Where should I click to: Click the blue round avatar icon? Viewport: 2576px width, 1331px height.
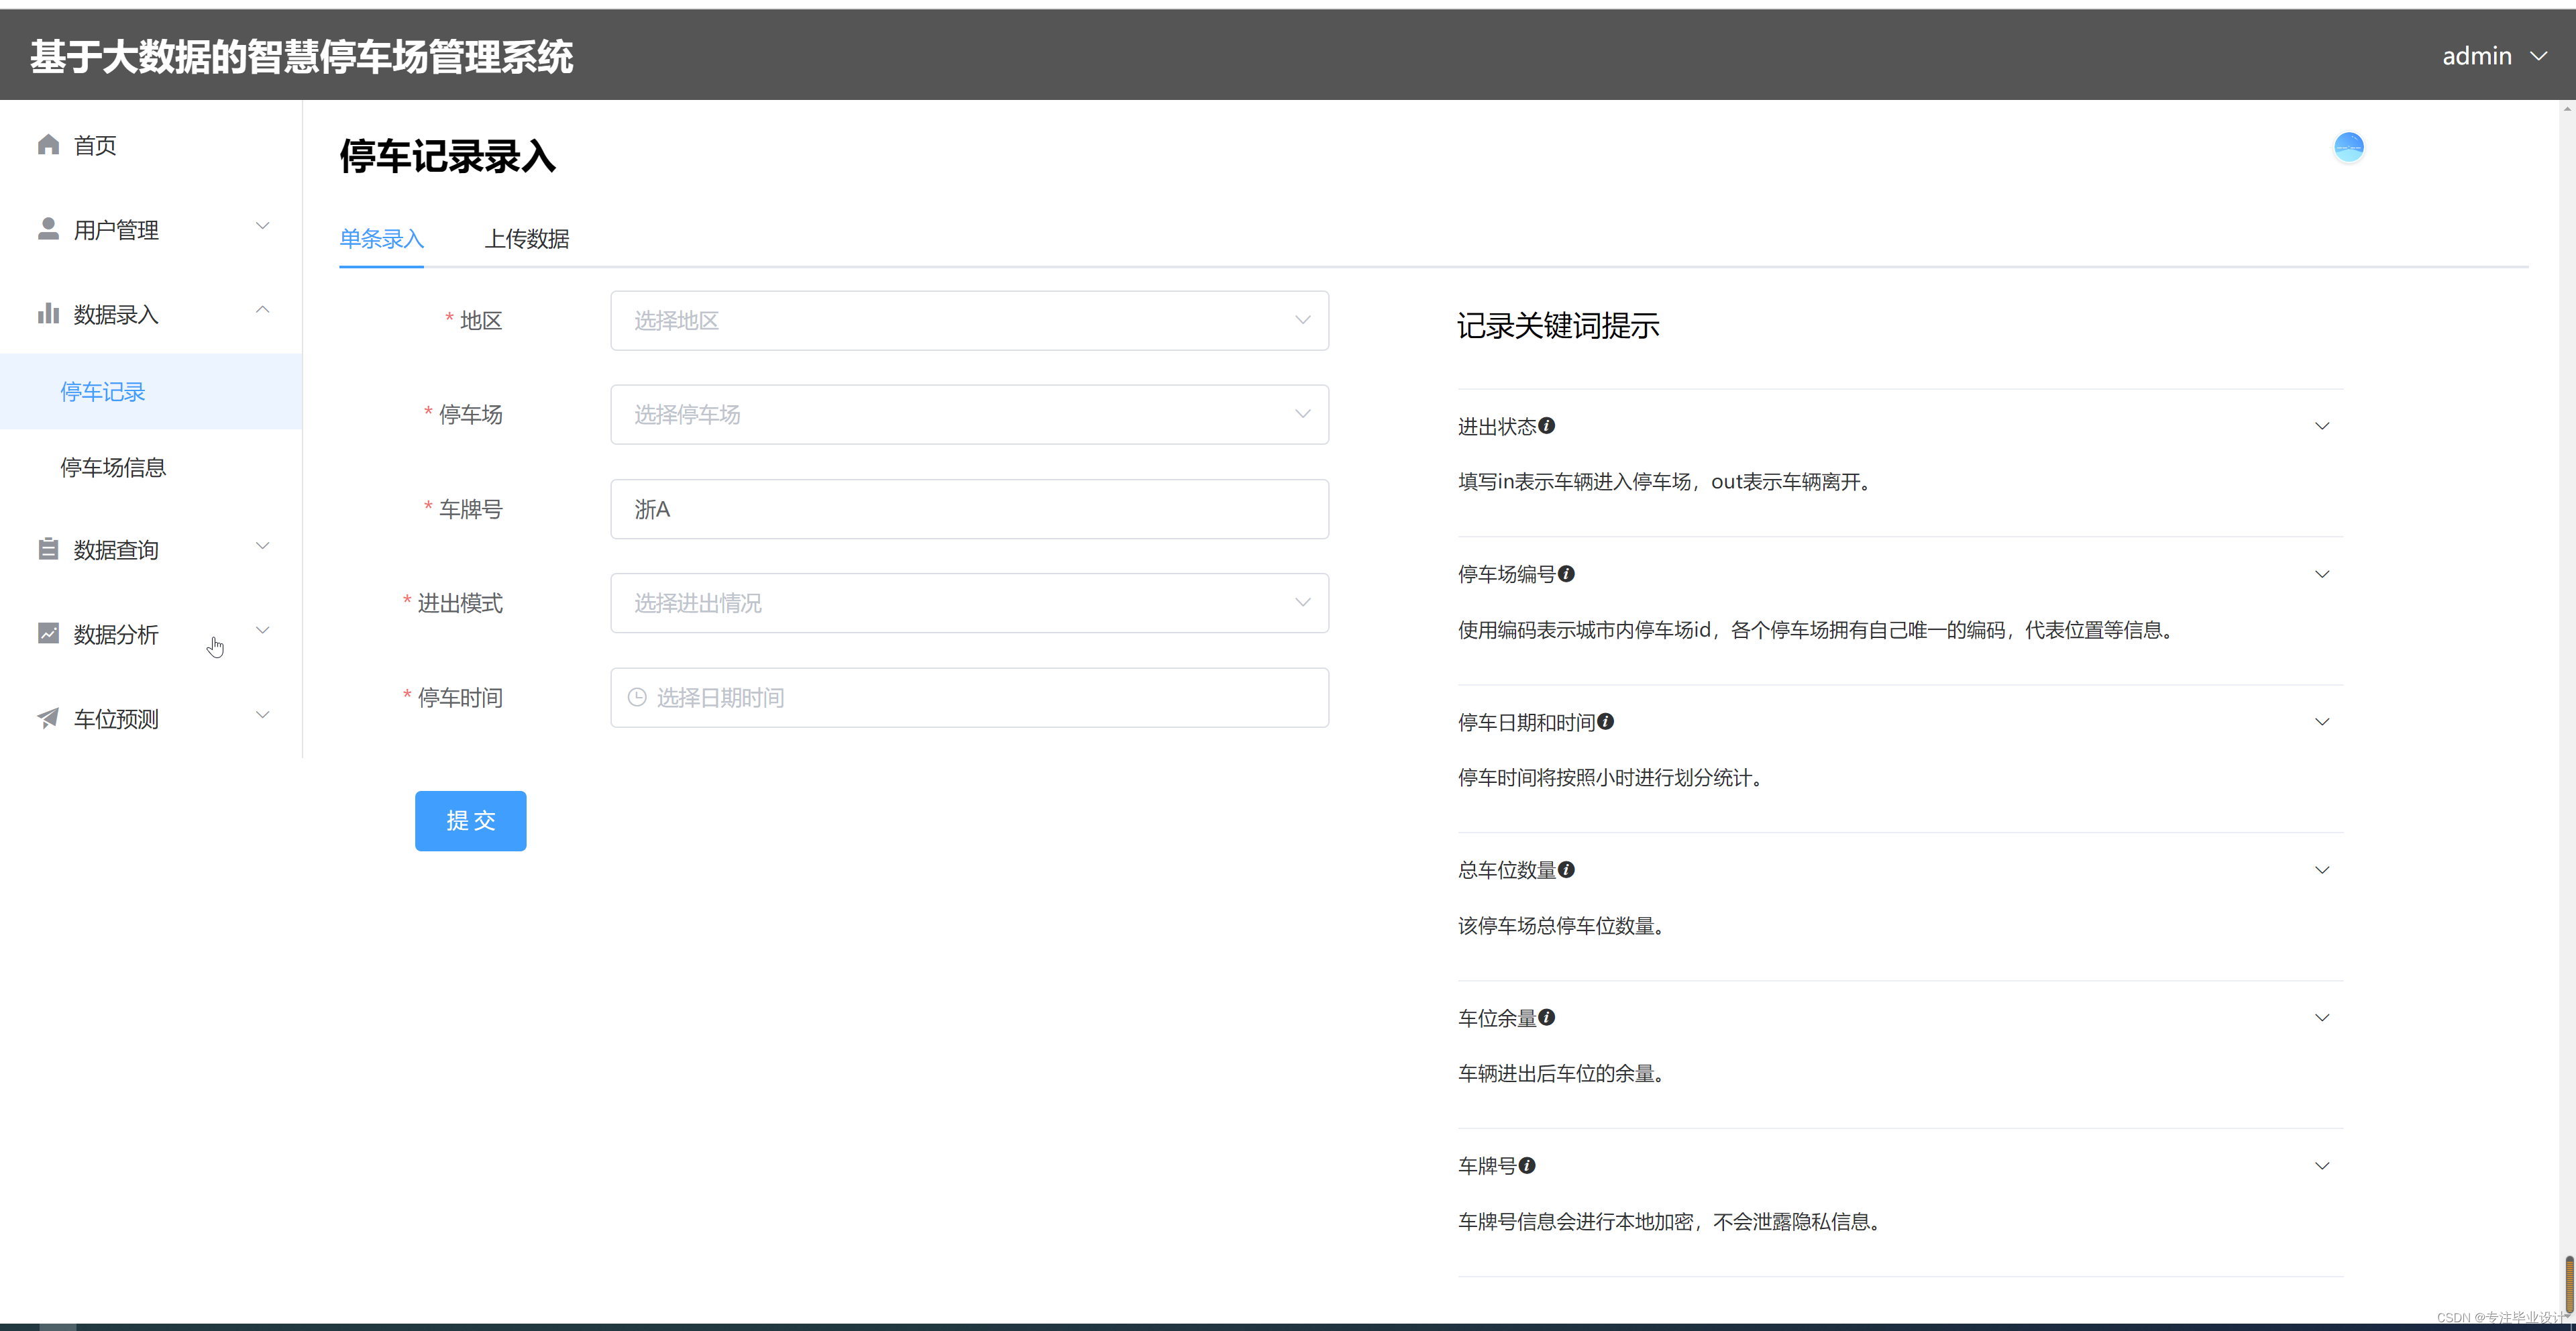(2348, 147)
